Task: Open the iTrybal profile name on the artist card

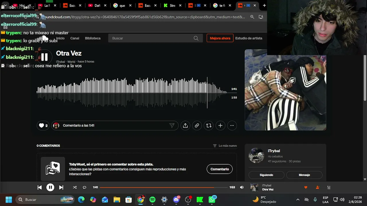Action: [274, 151]
